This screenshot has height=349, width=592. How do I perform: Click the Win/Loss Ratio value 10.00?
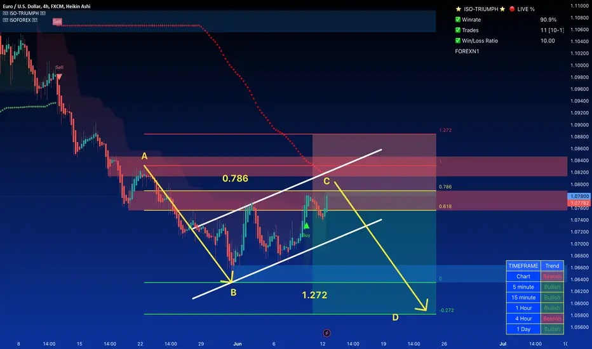point(548,41)
